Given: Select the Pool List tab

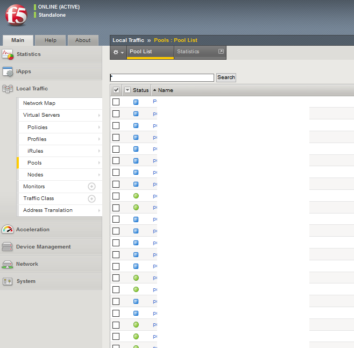Looking at the screenshot, I should pyautogui.click(x=150, y=52).
